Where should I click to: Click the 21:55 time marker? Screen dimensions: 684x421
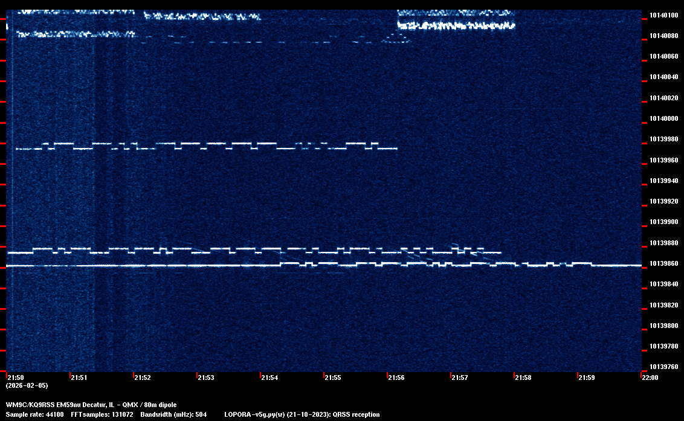[x=332, y=378]
